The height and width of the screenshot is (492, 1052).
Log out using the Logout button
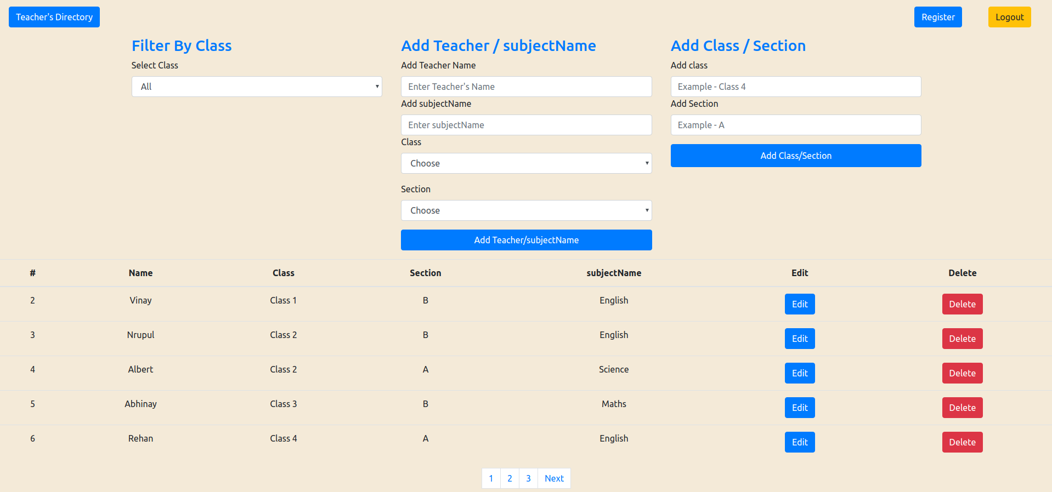[1009, 17]
